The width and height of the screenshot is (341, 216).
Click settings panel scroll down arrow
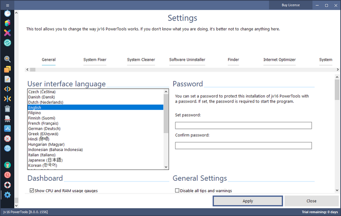coord(337,190)
